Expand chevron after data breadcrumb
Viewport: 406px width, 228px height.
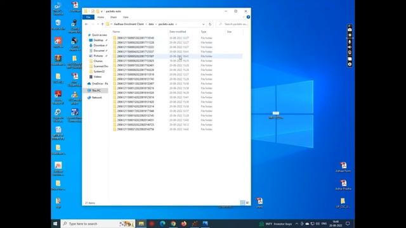(x=156, y=24)
